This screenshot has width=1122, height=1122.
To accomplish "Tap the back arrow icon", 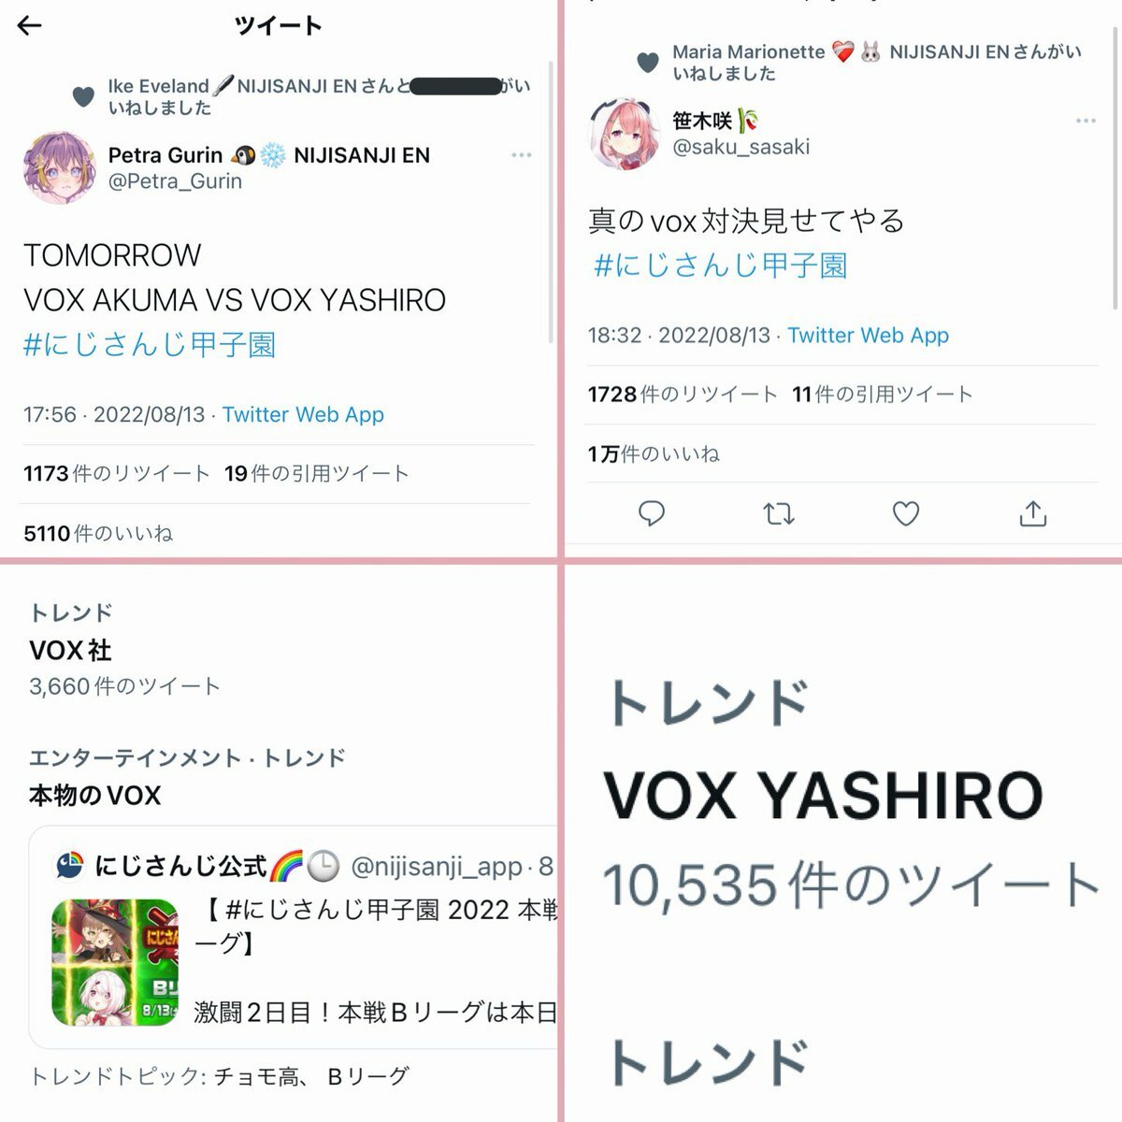I will pos(30,25).
